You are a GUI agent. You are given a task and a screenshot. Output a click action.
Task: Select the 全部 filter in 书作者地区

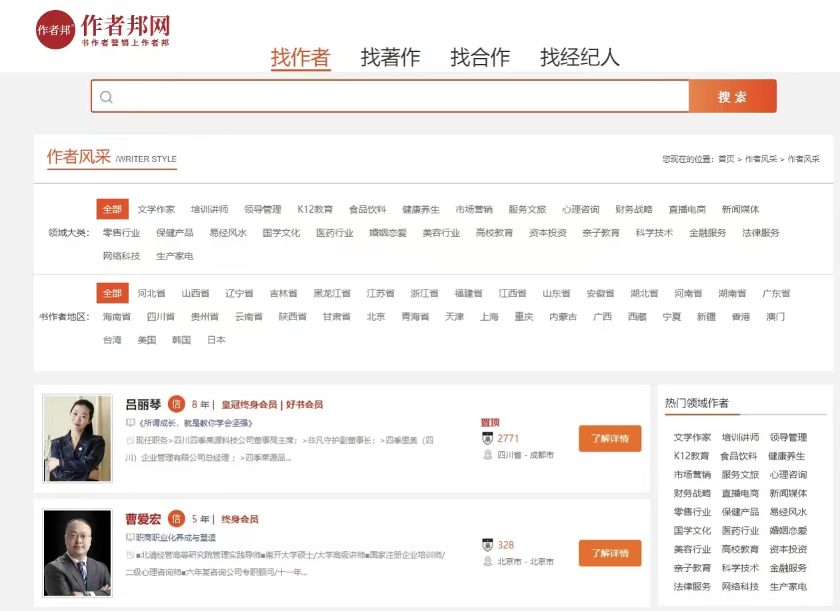112,293
